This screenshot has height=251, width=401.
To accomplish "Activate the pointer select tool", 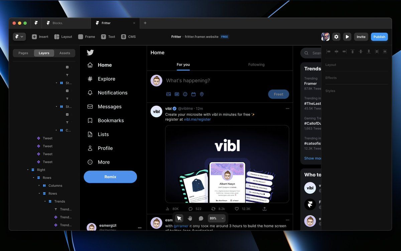I will tap(179, 218).
